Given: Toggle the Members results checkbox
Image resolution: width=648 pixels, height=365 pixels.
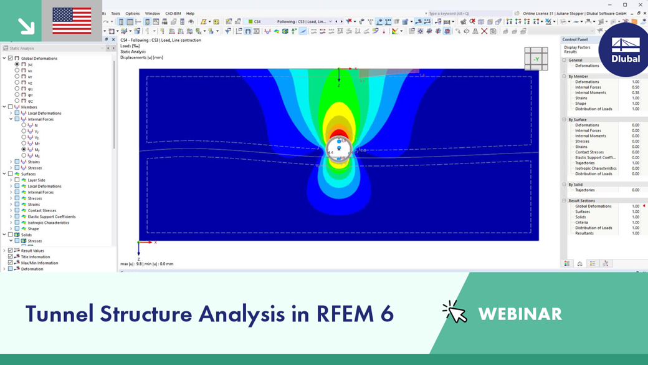Looking at the screenshot, I should (x=11, y=107).
